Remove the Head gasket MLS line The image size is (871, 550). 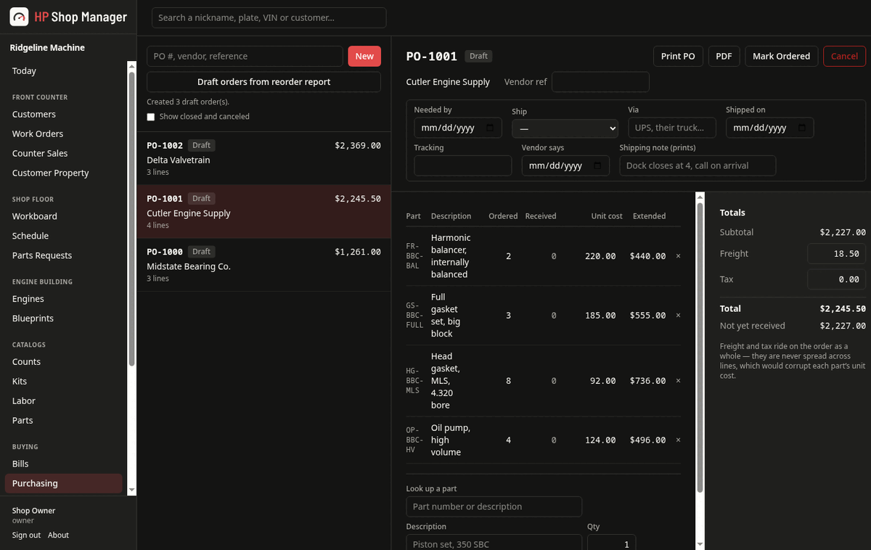(678, 381)
